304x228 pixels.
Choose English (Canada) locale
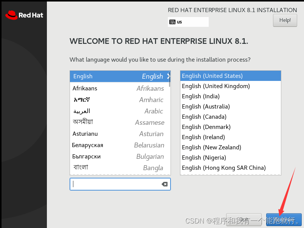tap(231, 117)
